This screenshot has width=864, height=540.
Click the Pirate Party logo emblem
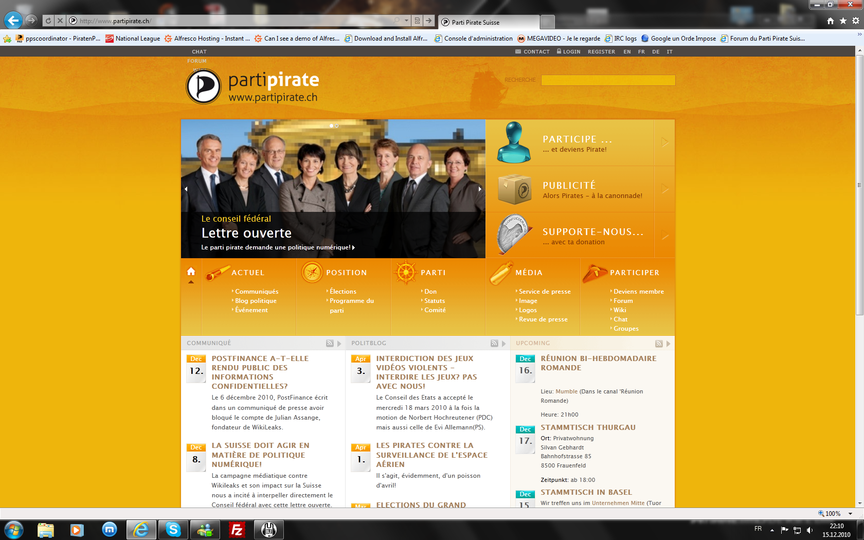tap(204, 86)
